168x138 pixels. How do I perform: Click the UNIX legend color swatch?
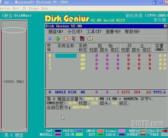coord(100,131)
